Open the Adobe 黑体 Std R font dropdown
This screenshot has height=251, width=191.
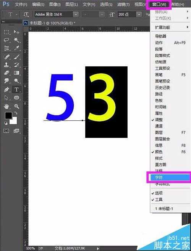(x=76, y=14)
